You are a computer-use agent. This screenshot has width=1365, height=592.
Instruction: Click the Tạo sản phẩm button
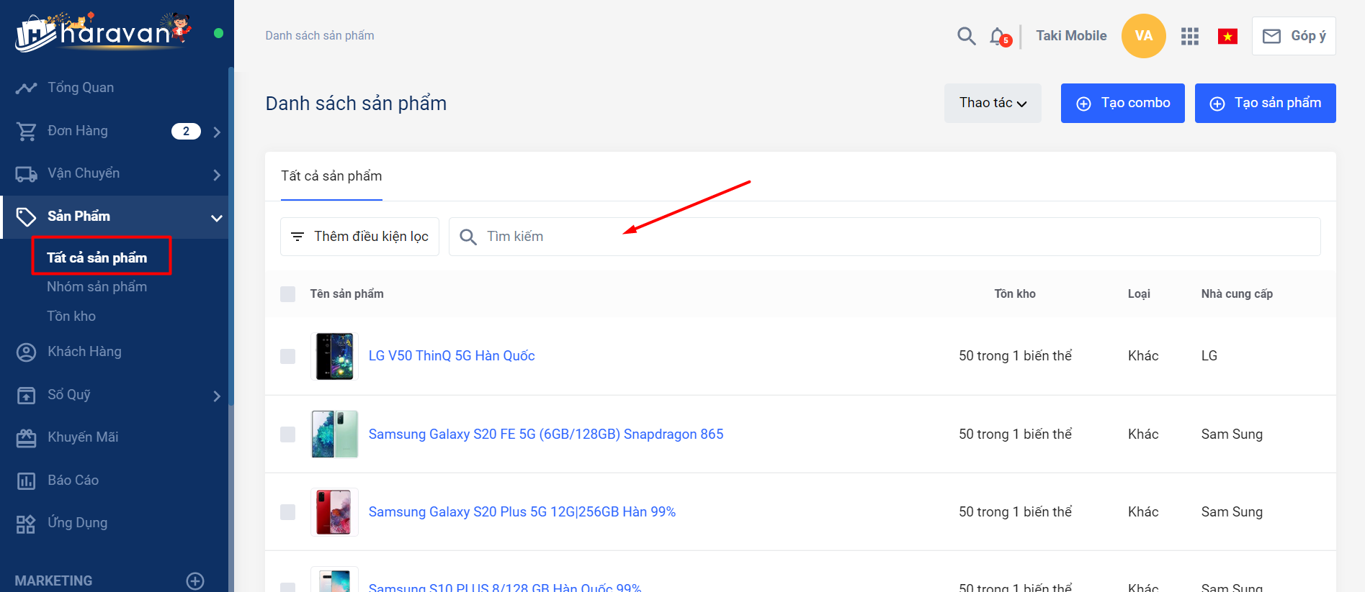tap(1265, 103)
